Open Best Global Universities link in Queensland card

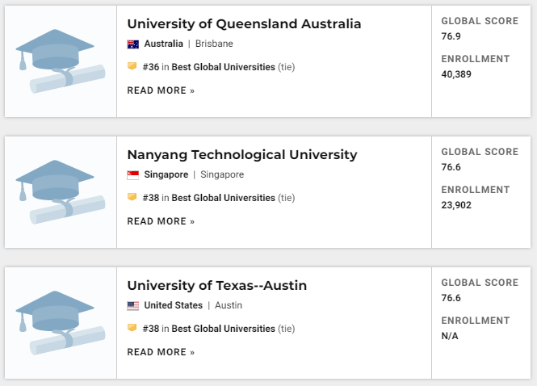click(x=224, y=67)
